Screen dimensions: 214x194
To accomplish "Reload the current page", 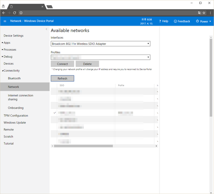I will coord(14,13).
